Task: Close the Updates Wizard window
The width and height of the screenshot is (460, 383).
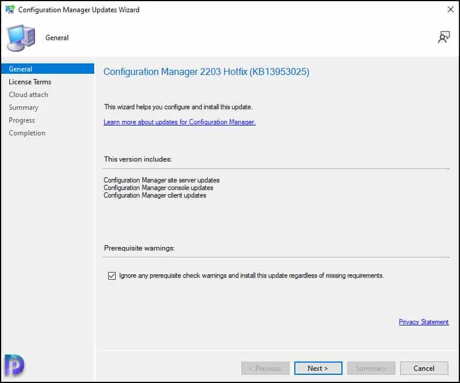Action: [450, 9]
